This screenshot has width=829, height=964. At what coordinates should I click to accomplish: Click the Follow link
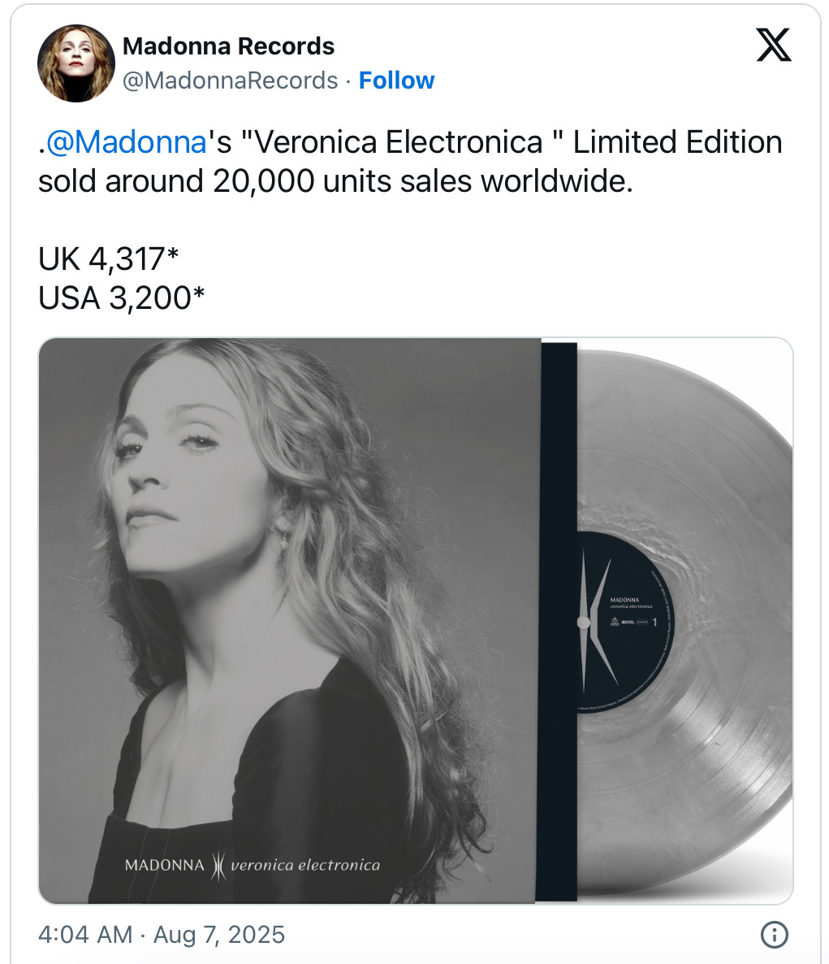coord(396,80)
